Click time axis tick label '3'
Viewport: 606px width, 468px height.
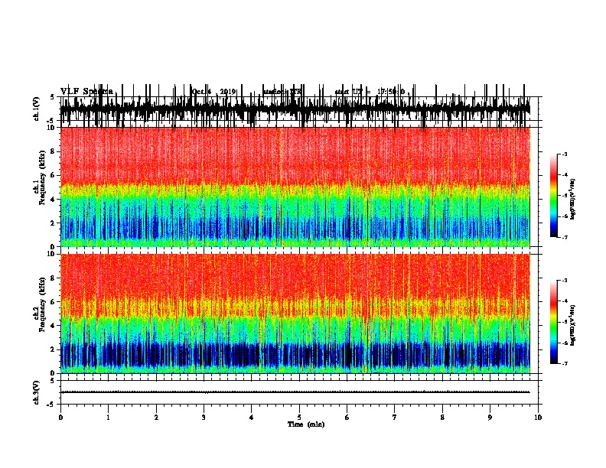204,418
